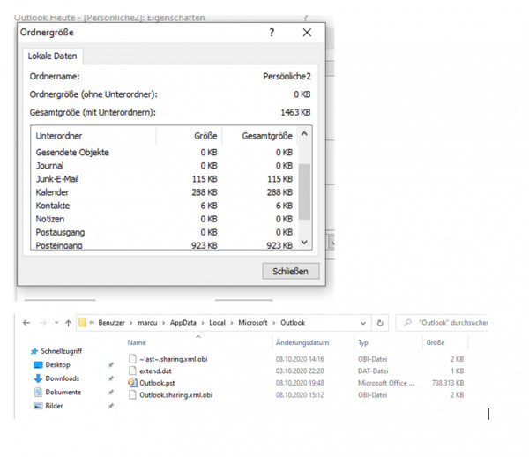The height and width of the screenshot is (457, 529).
Task: Click the Outlook search field
Action: 445,323
